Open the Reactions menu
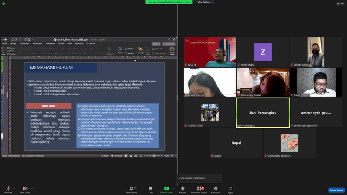 coord(216,190)
